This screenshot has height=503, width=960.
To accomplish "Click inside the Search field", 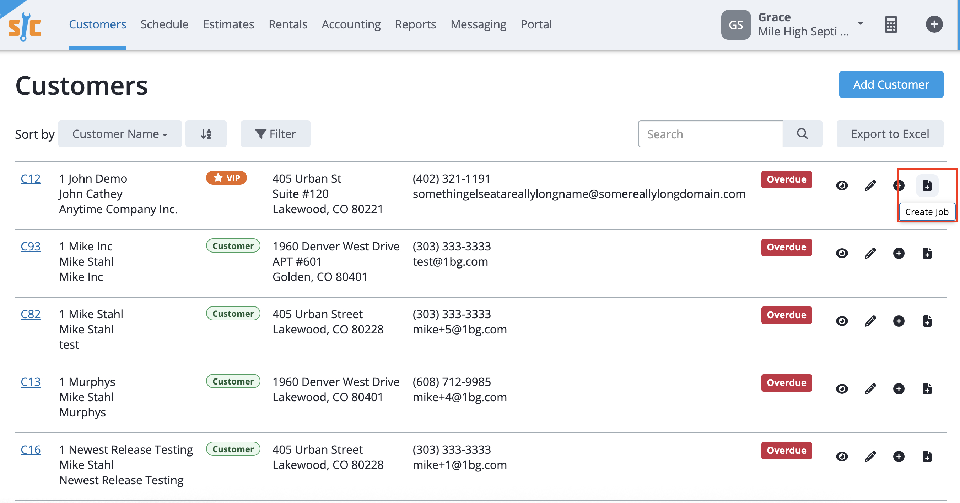I will point(708,134).
